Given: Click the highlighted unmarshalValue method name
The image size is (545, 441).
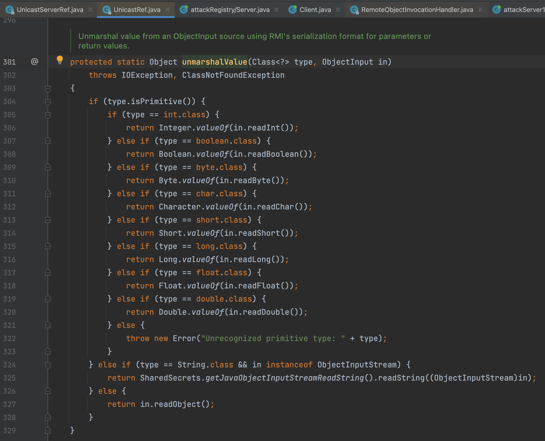Looking at the screenshot, I should (214, 62).
